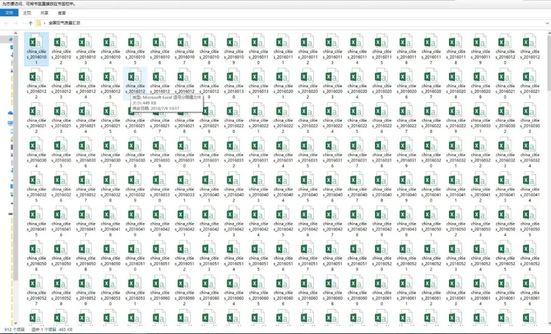Viewport: 551px width, 334px height.
Task: Navigate up one folder level
Action: click(x=31, y=23)
